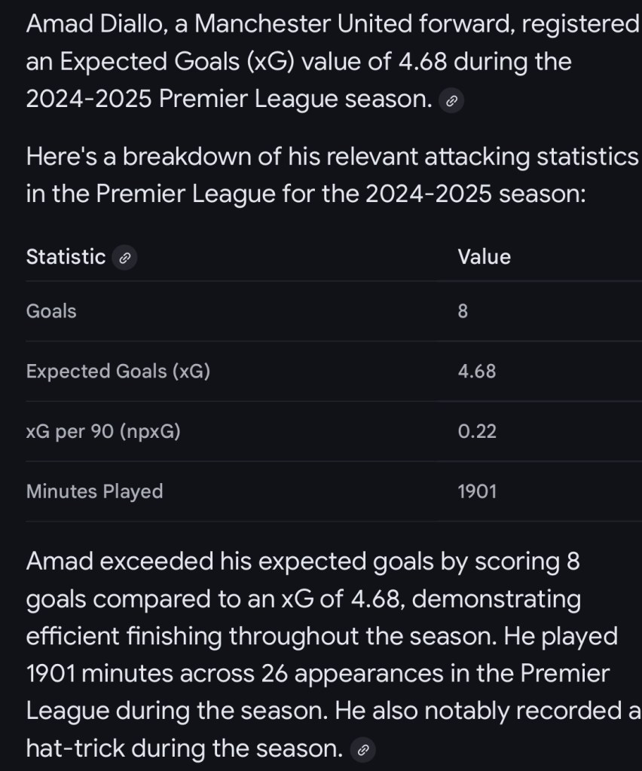
Task: Click the 0.22 value in the table
Action: 476,431
